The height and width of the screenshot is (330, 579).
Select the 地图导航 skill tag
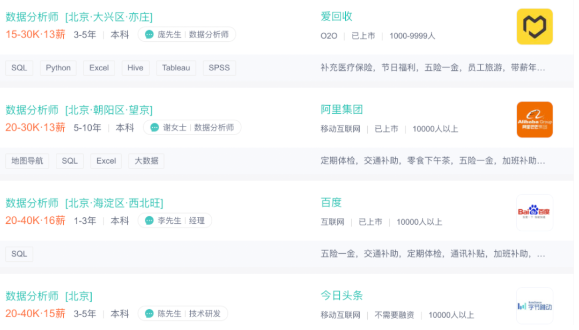[x=27, y=161]
